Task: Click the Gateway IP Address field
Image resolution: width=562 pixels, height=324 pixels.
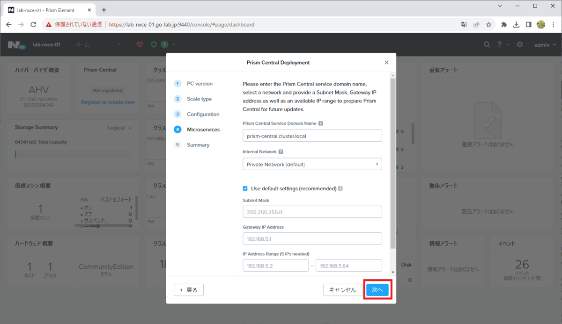Action: tap(312, 238)
